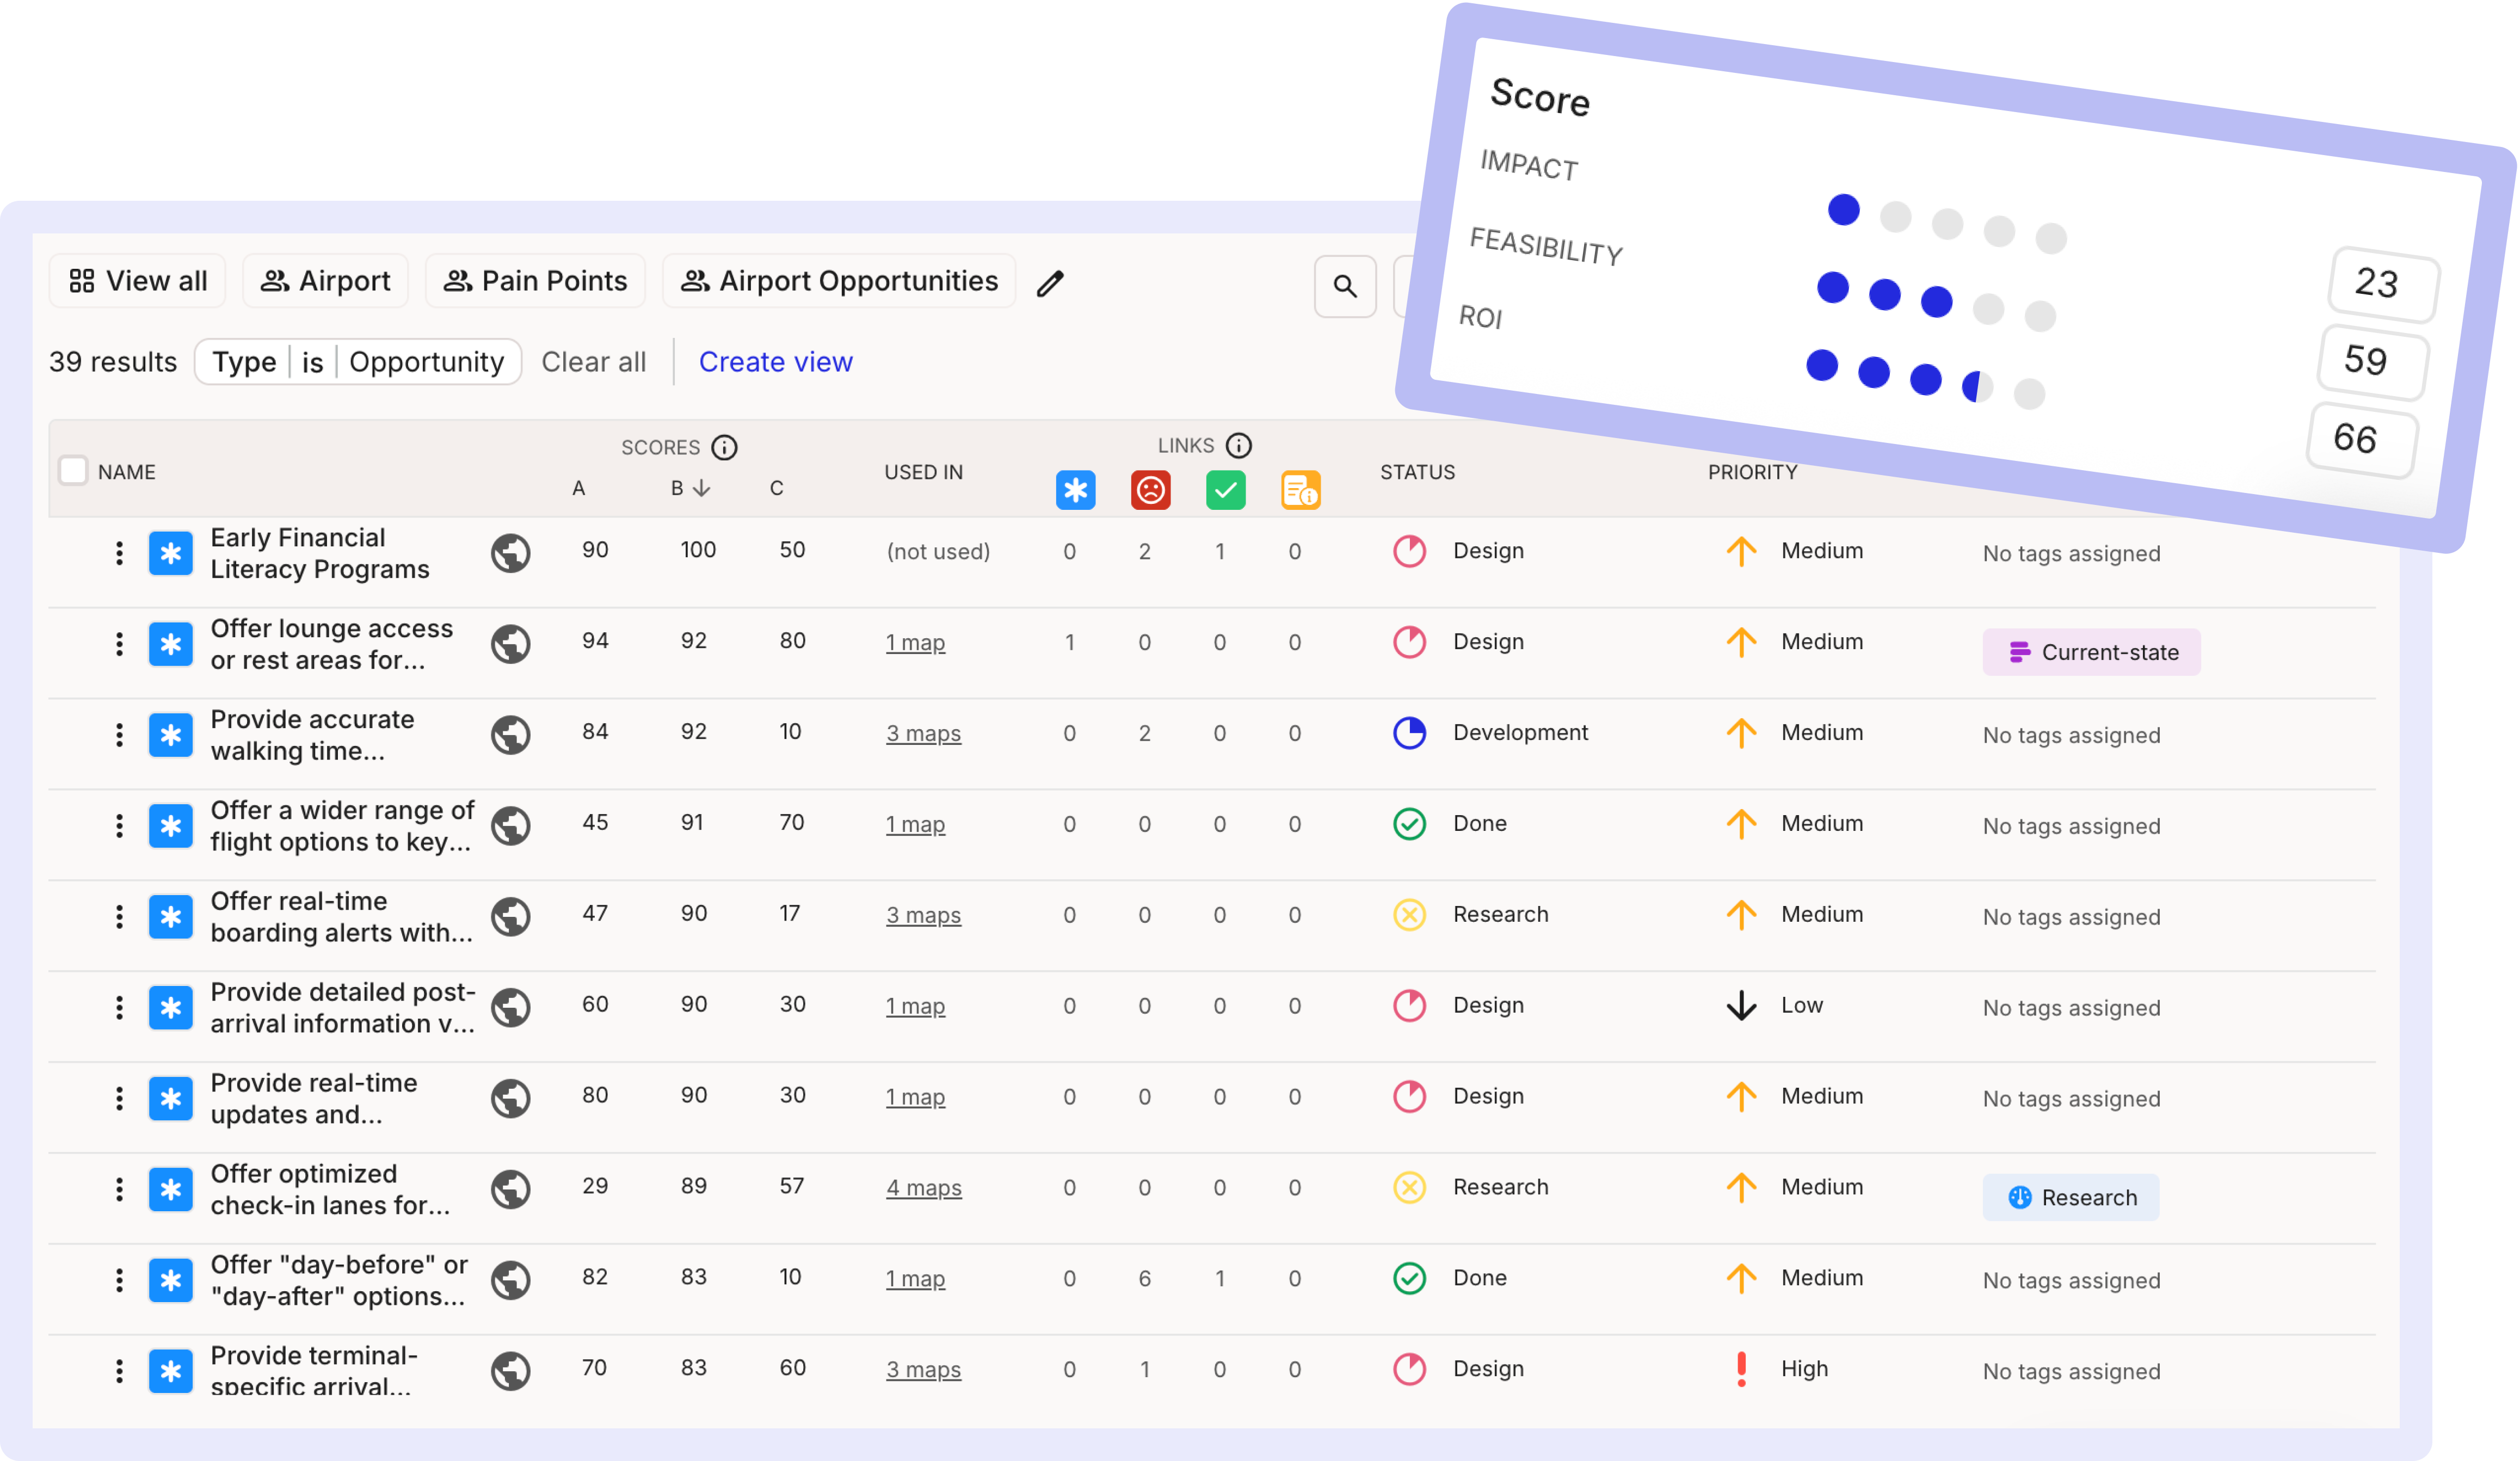This screenshot has width=2520, height=1461.
Task: Click Development status icon for walking time row
Action: (x=1409, y=733)
